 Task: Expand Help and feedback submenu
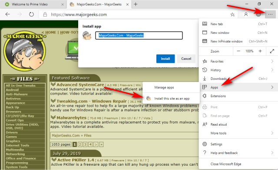(238, 153)
